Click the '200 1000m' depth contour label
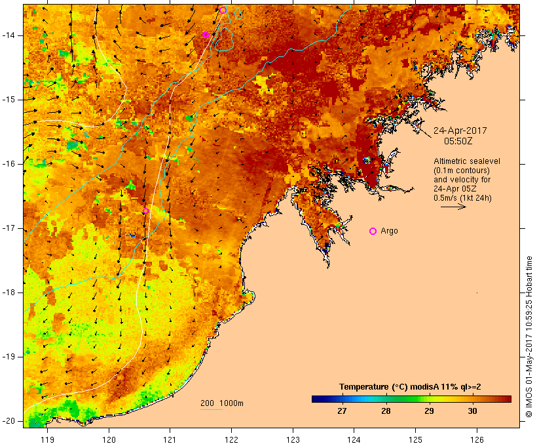This screenshot has height=446, width=537. [x=222, y=403]
